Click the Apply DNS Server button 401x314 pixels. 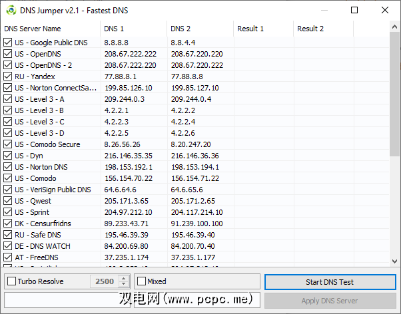[x=330, y=301]
